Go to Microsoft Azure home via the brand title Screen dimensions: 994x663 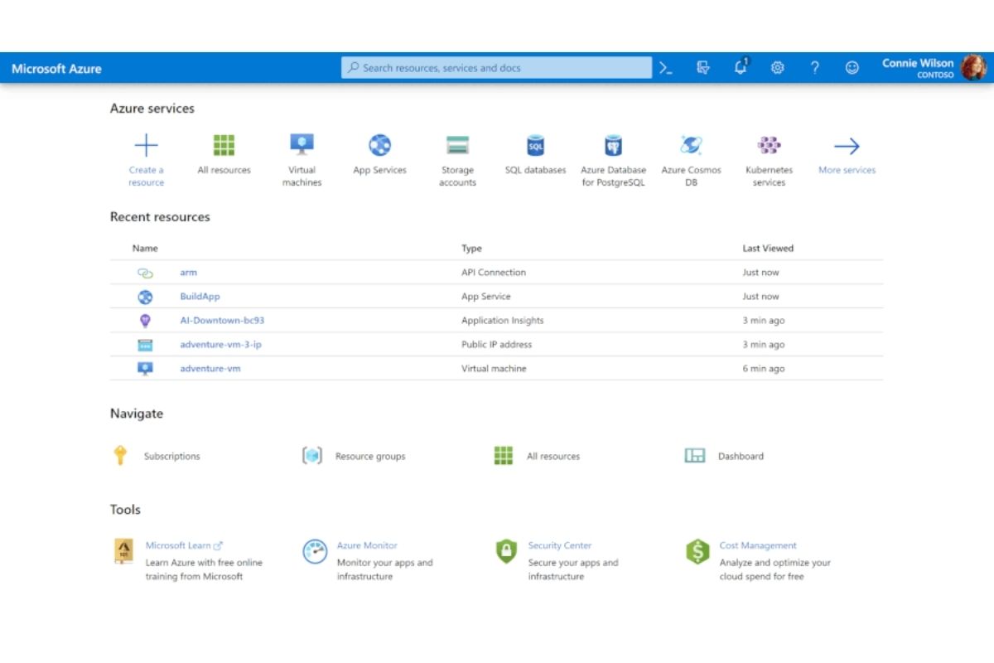click(56, 69)
